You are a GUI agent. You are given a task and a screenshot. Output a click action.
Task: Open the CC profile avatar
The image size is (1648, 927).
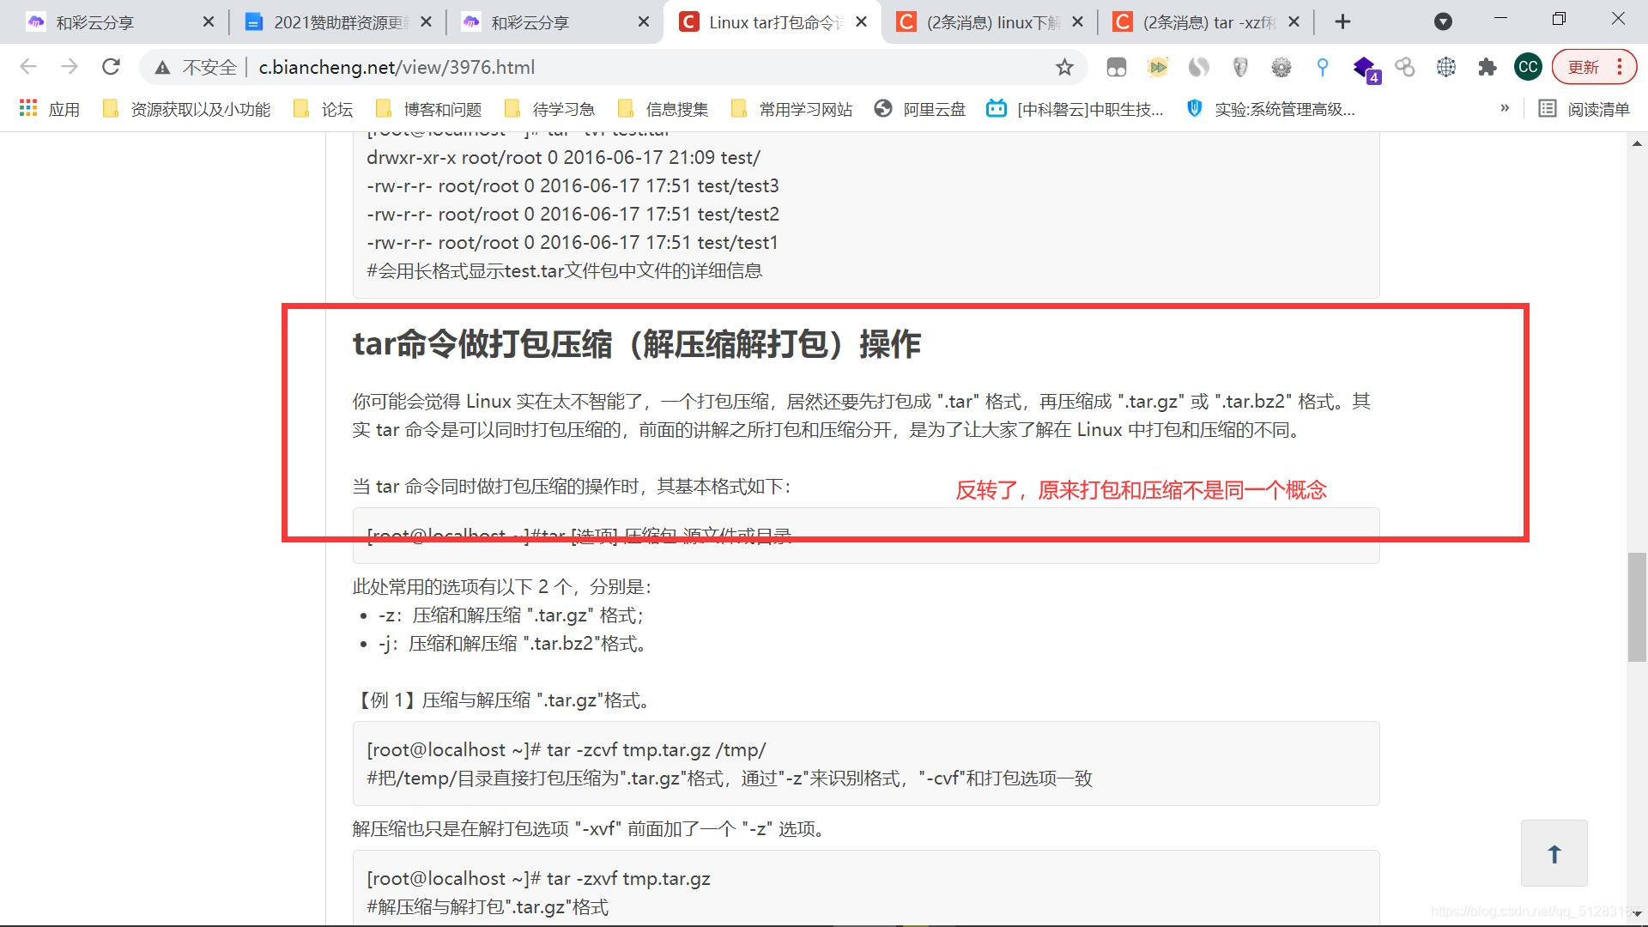pyautogui.click(x=1528, y=67)
